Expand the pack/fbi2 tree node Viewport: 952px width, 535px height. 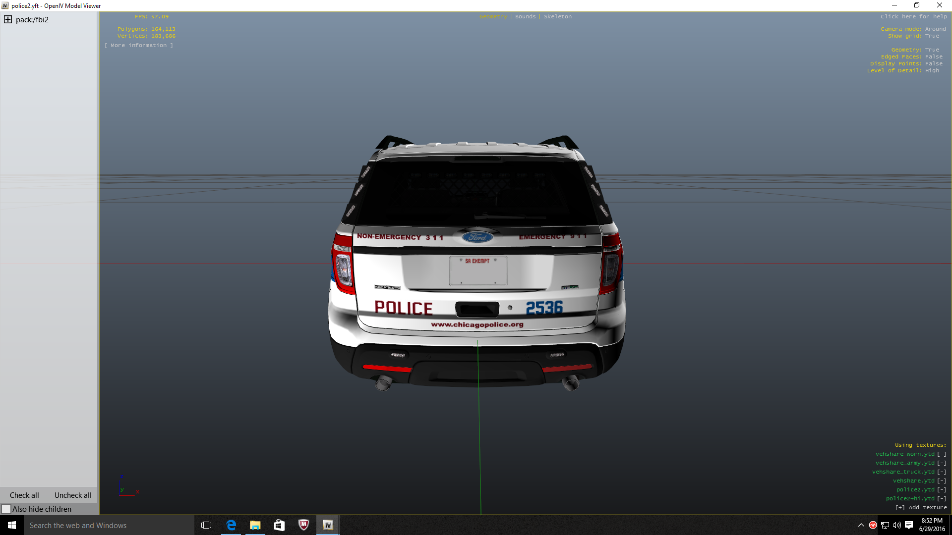(x=8, y=20)
